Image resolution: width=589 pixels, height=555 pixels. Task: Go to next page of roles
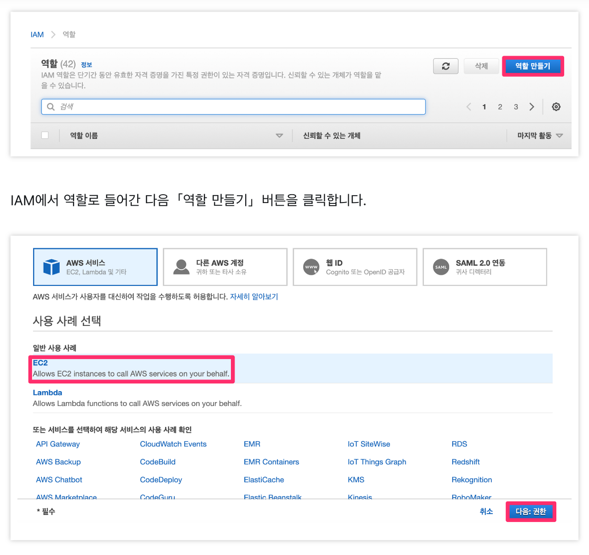532,107
